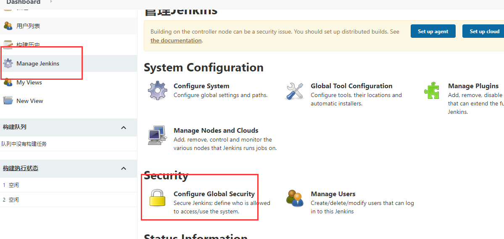Click the Manage Users people icon
504x239 pixels.
295,198
